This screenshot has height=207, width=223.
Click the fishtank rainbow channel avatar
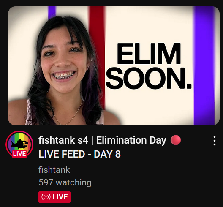coord(19,144)
